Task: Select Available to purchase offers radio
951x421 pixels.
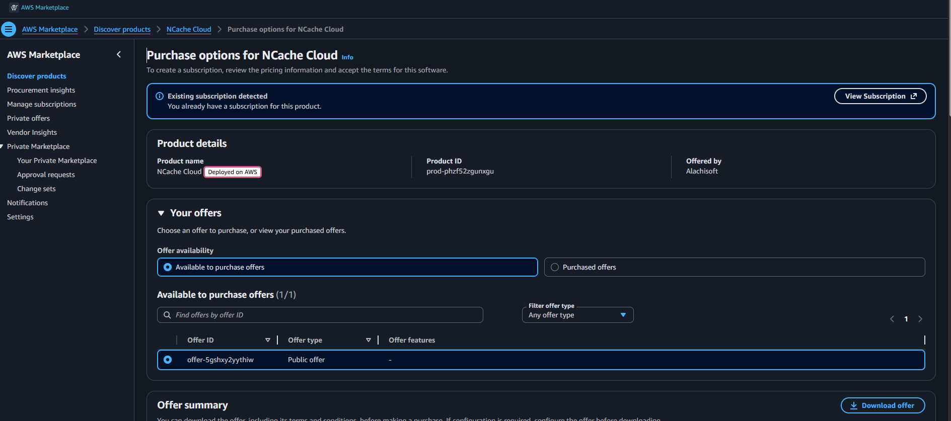Action: pos(168,267)
